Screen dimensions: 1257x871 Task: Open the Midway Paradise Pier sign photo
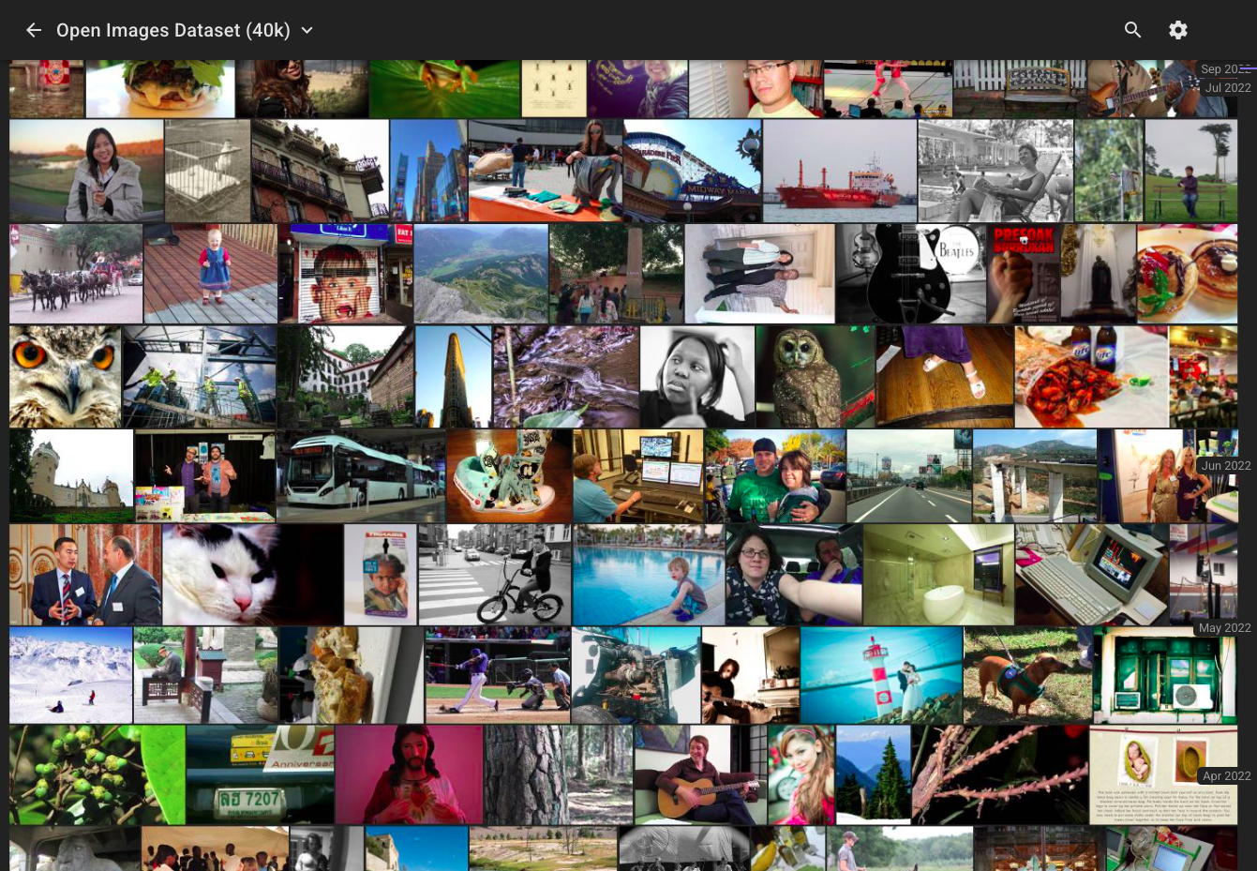click(693, 171)
